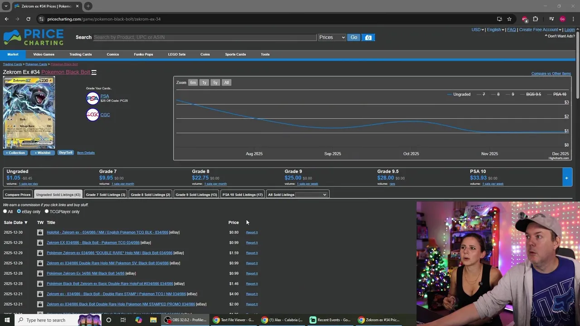Open the USD currency dropdown
580x326 pixels.
(x=478, y=30)
